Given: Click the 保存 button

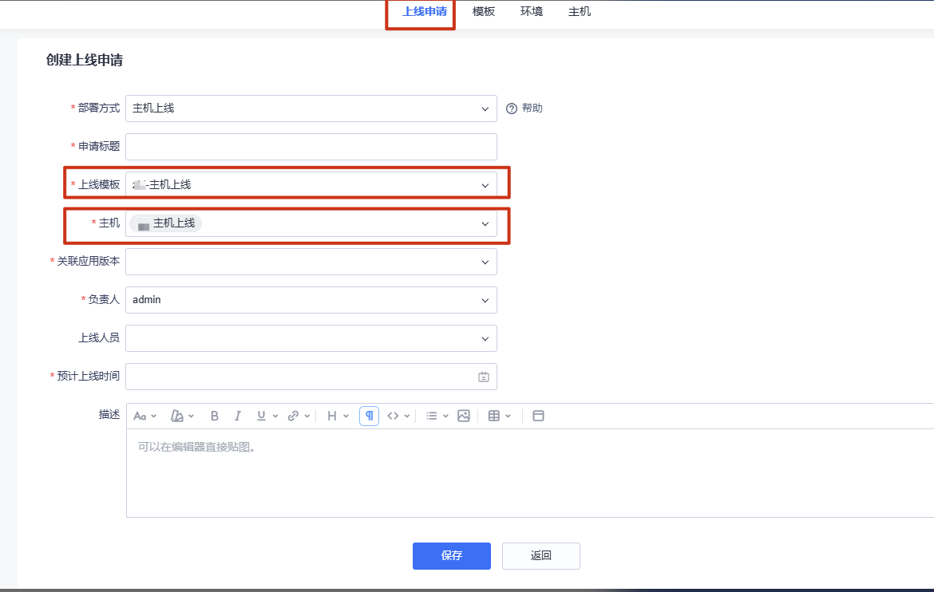Looking at the screenshot, I should click(452, 555).
